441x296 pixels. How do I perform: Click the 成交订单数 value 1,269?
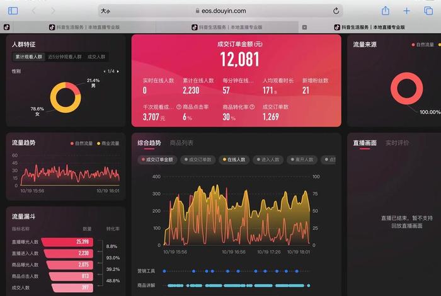click(270, 117)
